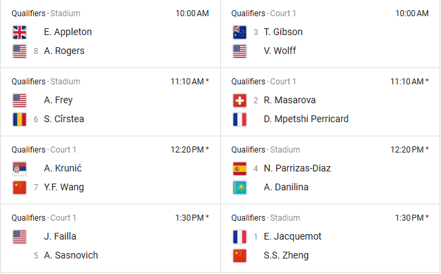Click the Serbian flag beside A. Krunić
This screenshot has width=441, height=274.
click(19, 168)
